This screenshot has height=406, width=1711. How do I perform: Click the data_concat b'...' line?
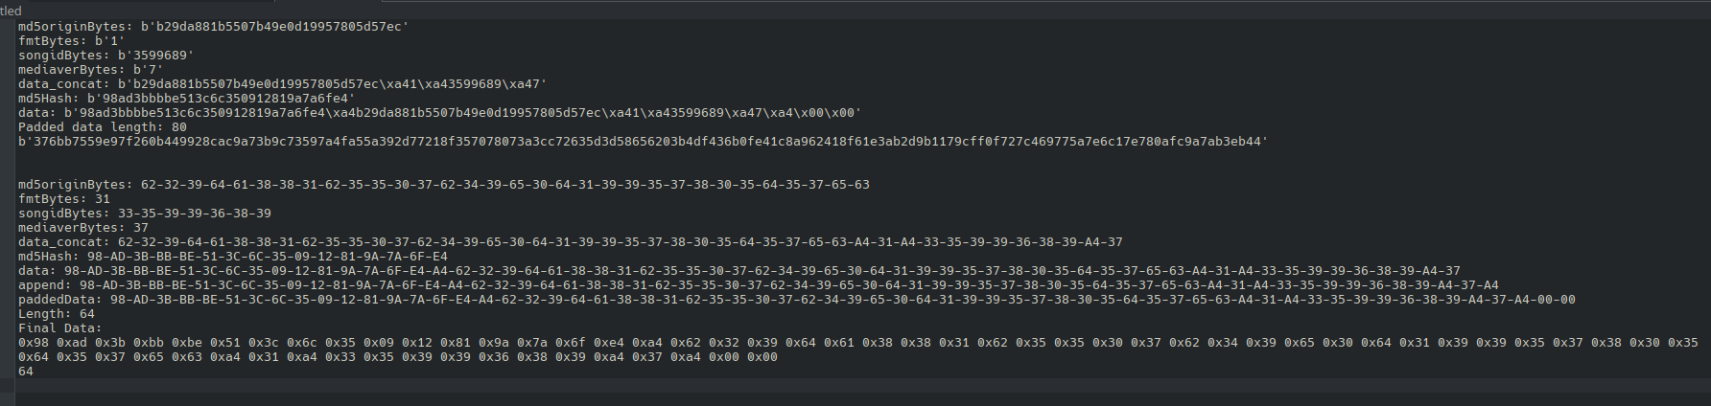click(282, 84)
